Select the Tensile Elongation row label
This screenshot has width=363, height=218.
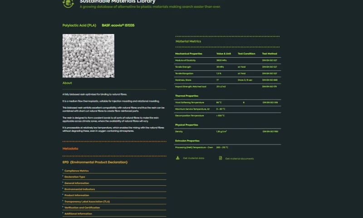click(x=184, y=74)
